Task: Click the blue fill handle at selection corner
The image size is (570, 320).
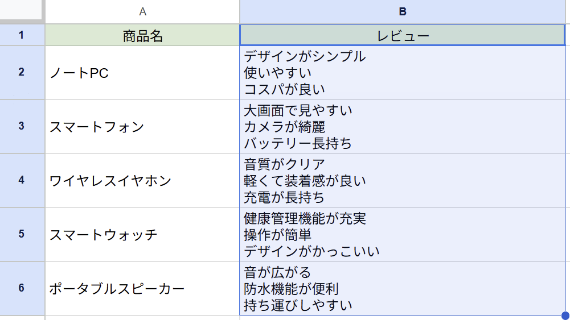Action: [x=565, y=315]
